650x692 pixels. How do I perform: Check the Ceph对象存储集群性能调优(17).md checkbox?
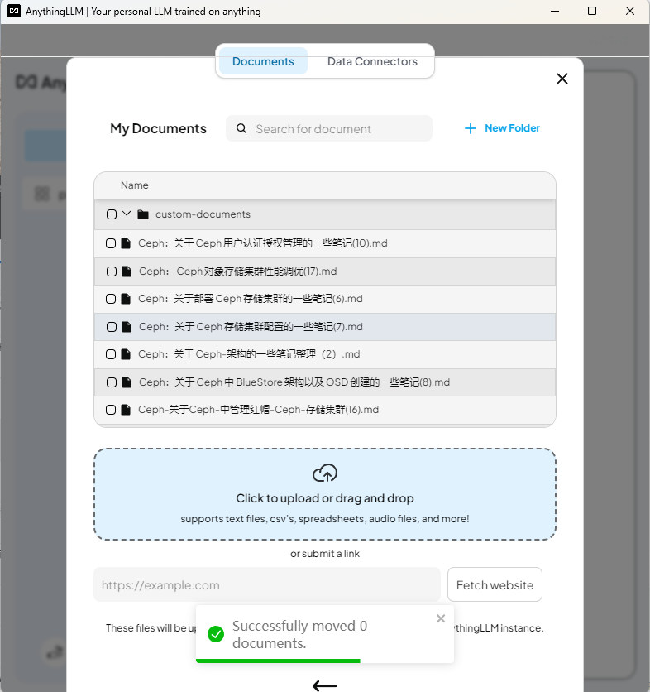point(112,272)
